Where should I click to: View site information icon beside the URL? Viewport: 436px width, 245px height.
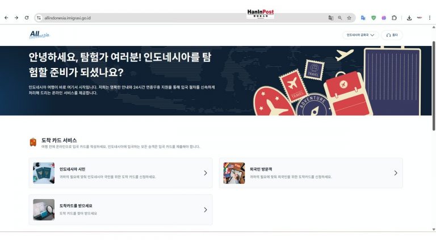[39, 18]
